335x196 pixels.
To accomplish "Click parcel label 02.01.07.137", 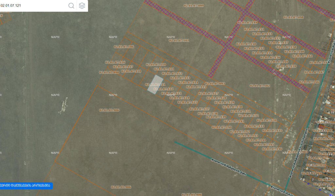I will (x=199, y=109).
